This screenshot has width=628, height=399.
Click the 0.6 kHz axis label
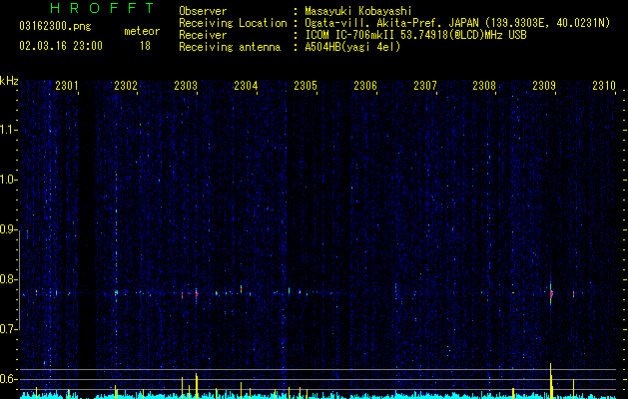pos(9,379)
